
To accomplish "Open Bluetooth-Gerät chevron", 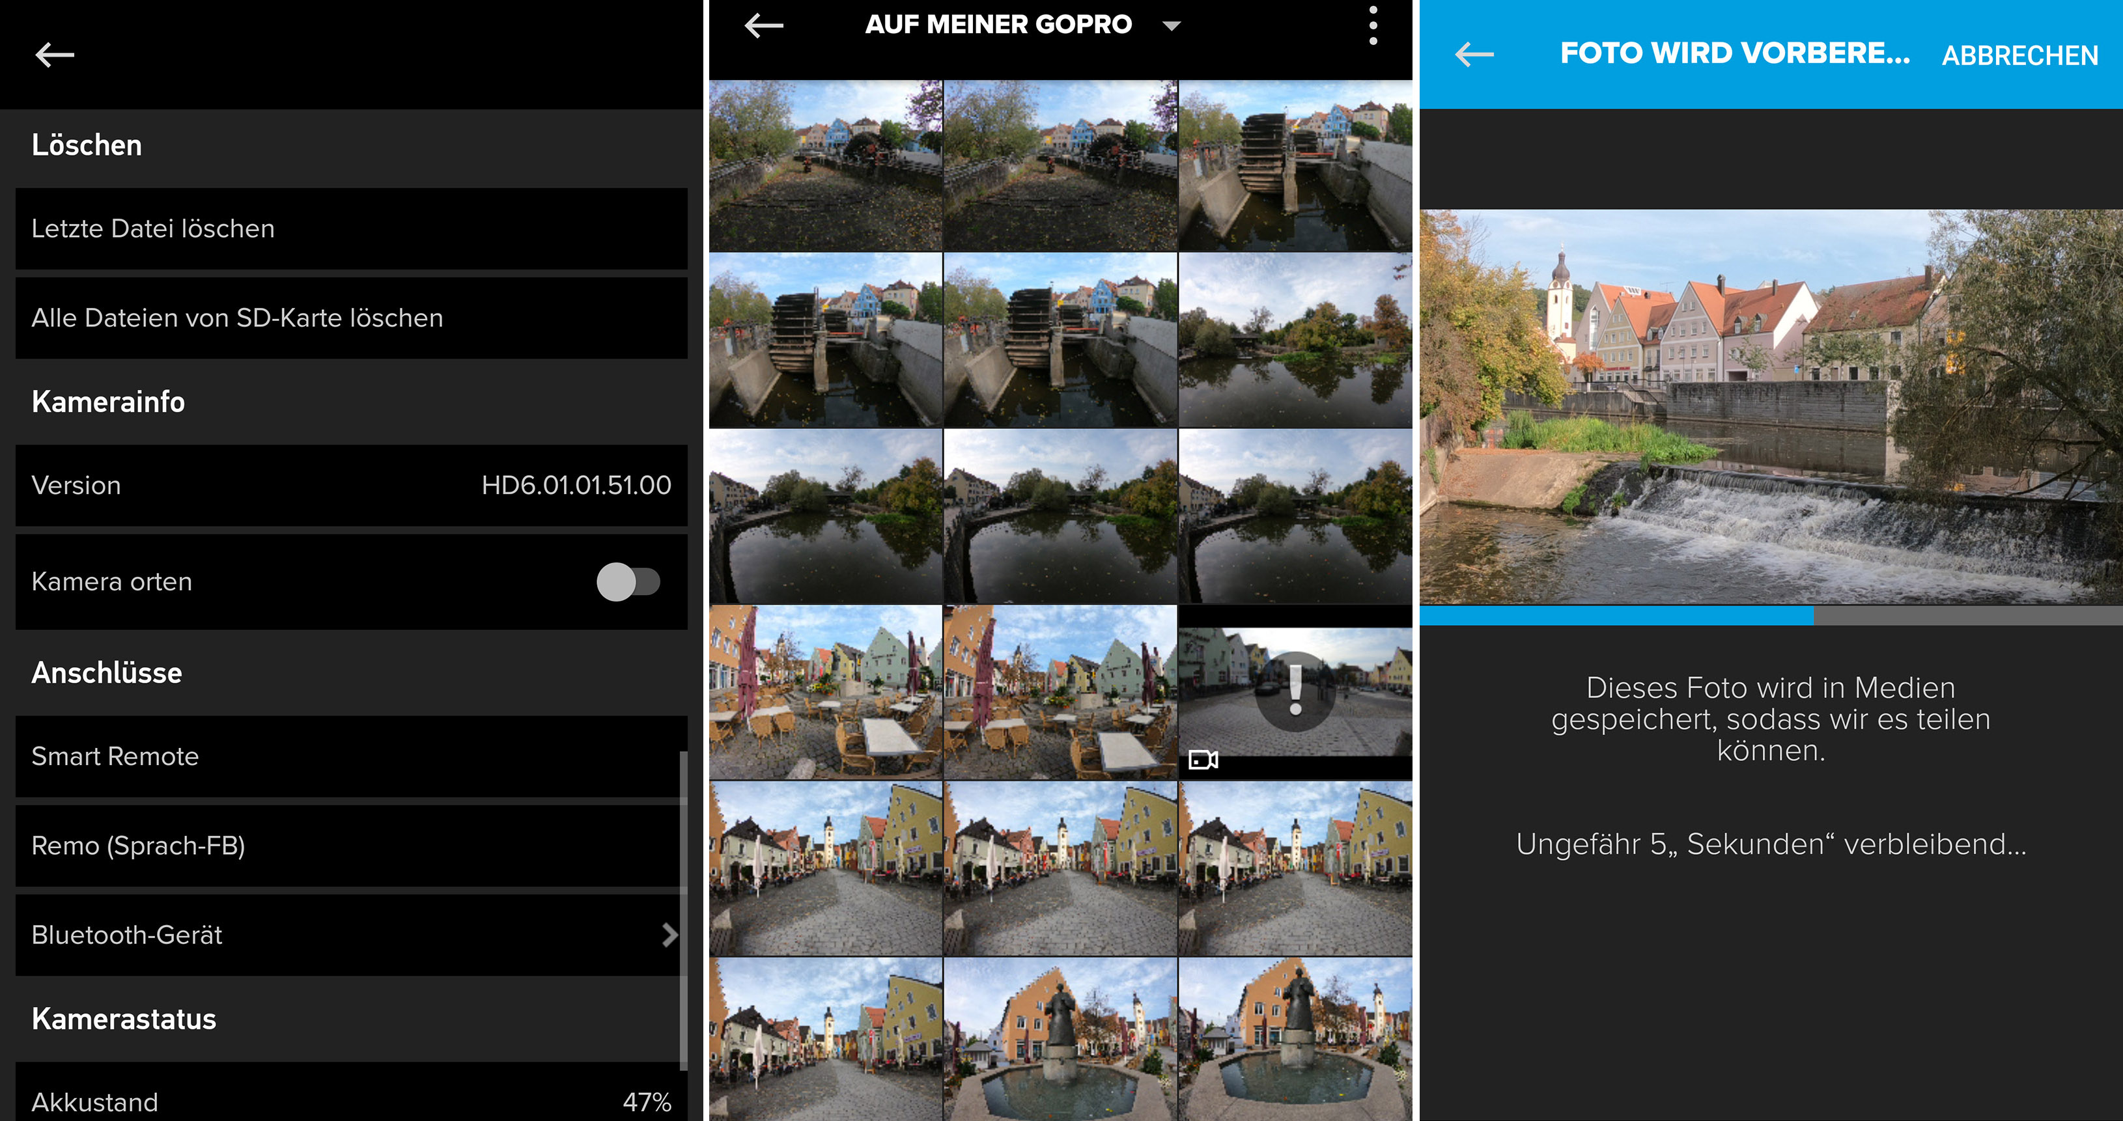I will pos(669,935).
